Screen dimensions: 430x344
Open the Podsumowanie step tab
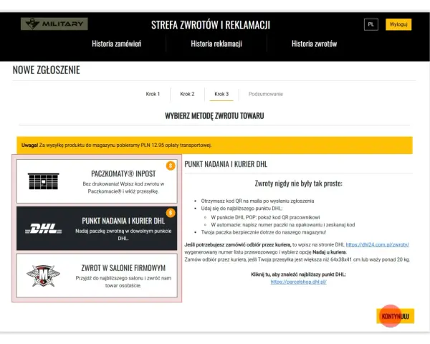point(265,94)
